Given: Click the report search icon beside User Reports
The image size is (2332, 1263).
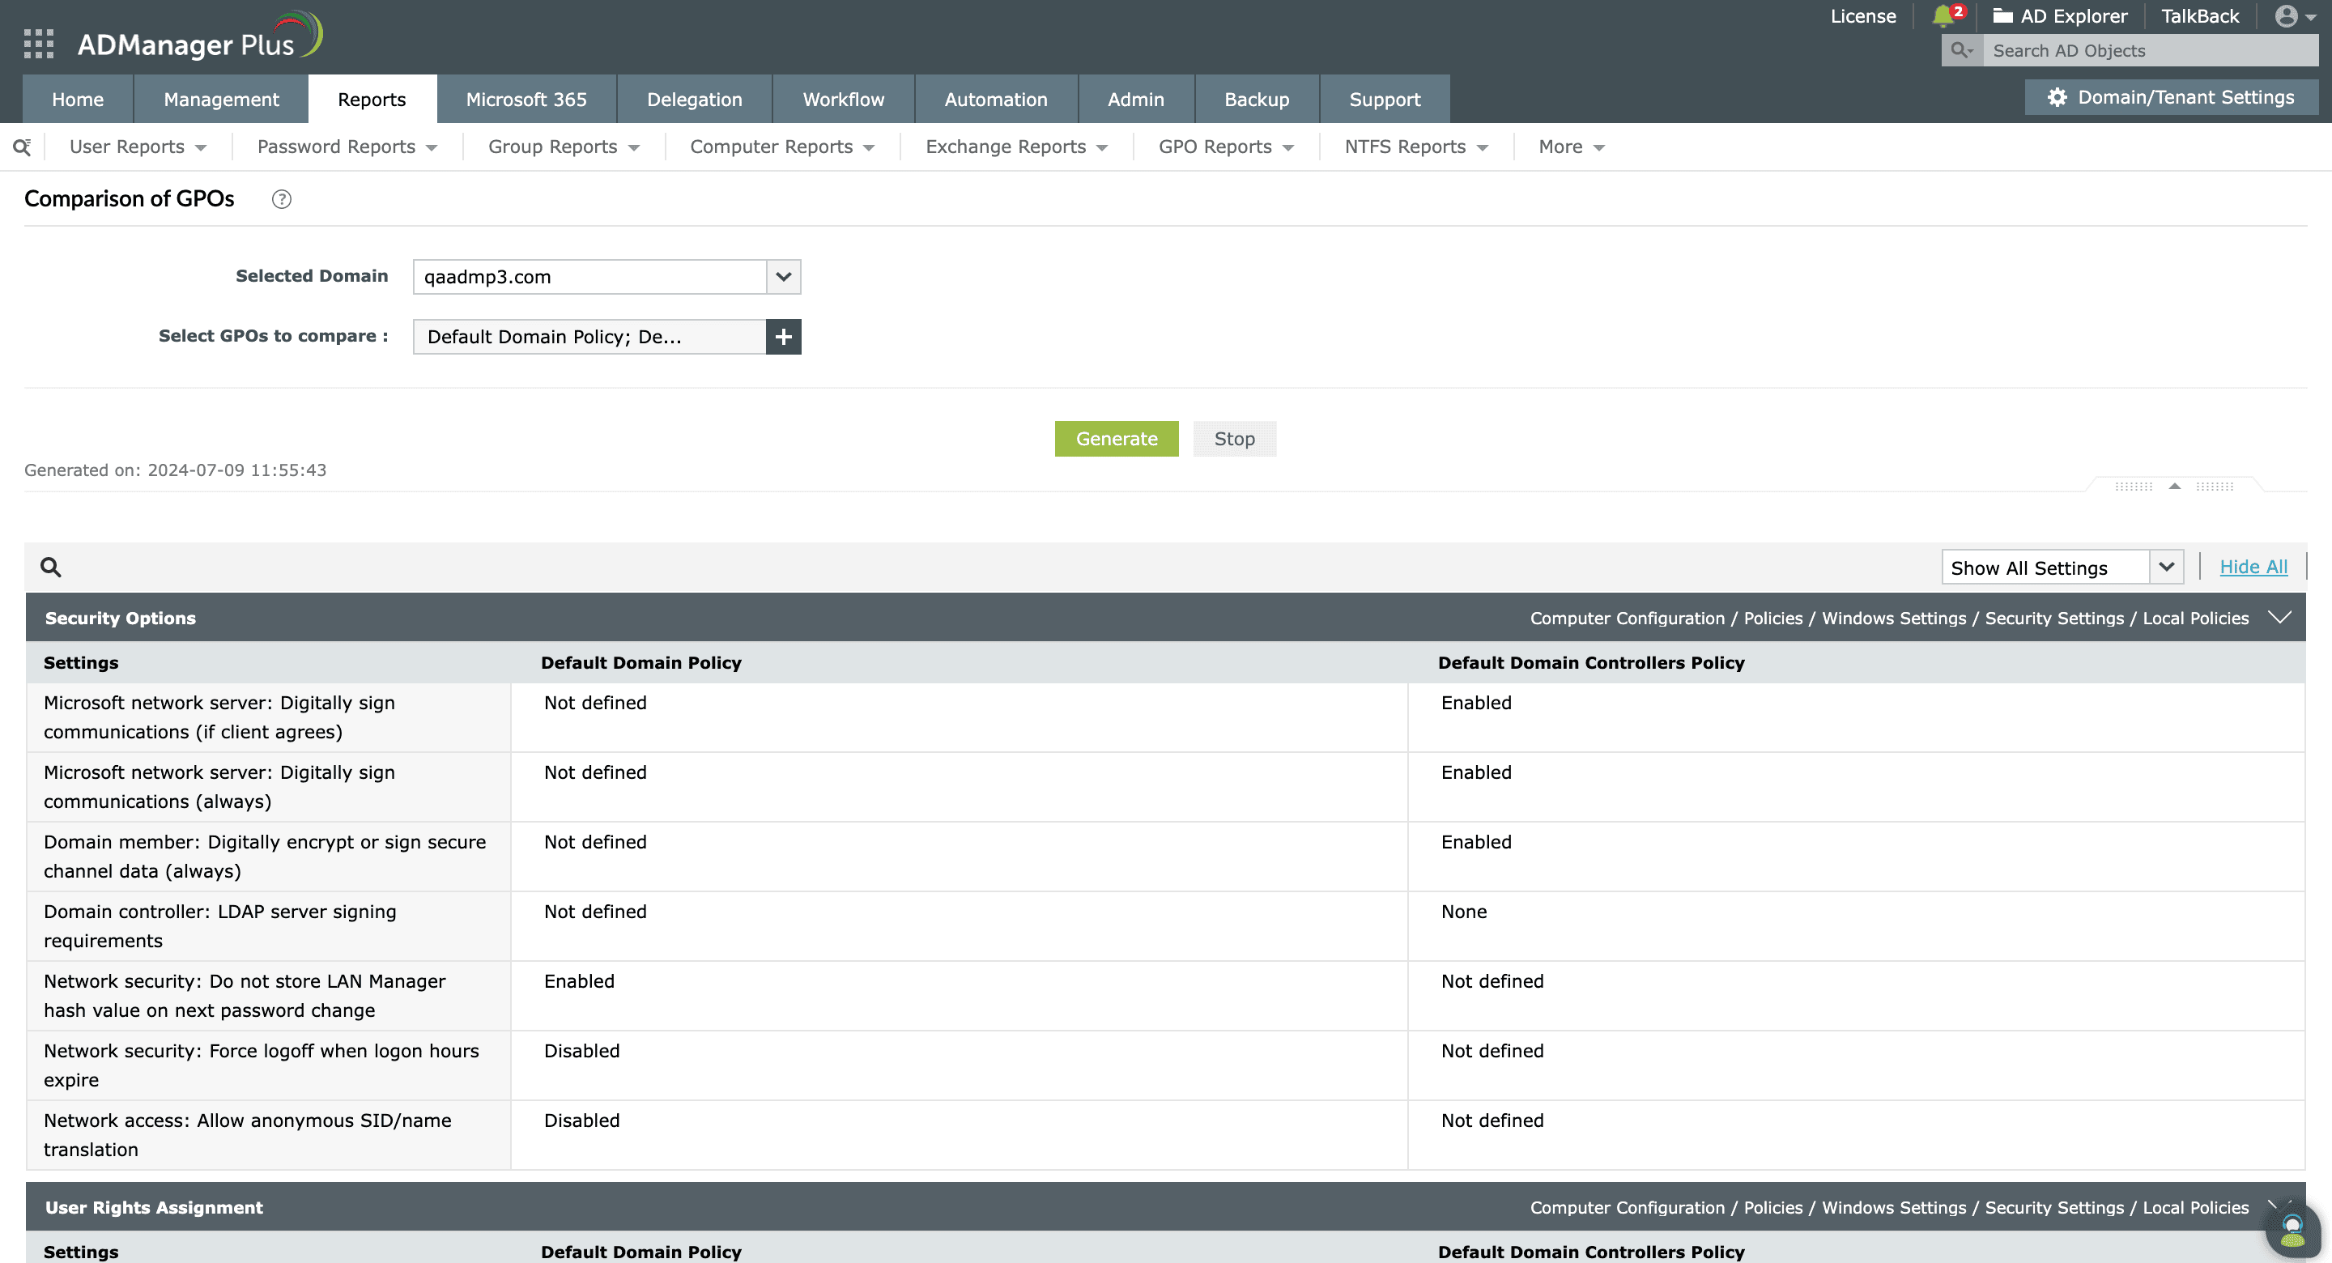Looking at the screenshot, I should pos(22,147).
